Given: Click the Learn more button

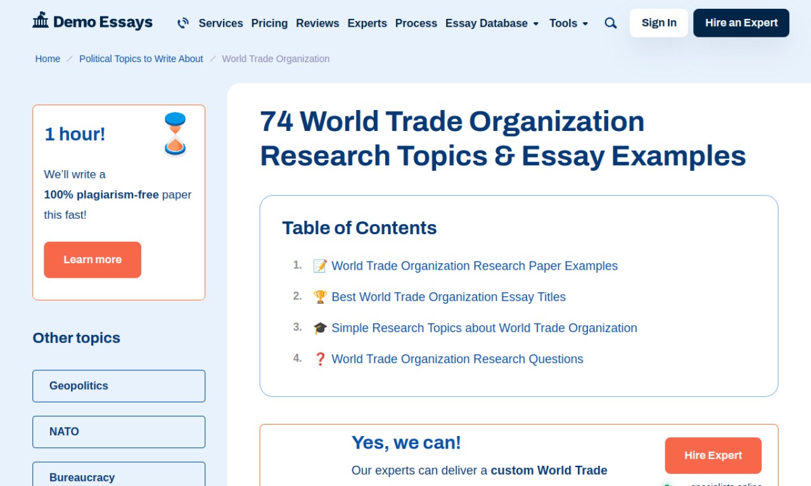Looking at the screenshot, I should (93, 259).
